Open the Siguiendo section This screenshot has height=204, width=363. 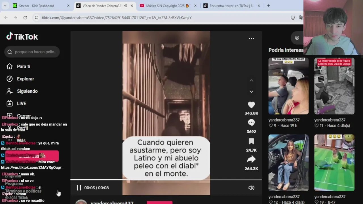coord(27,91)
